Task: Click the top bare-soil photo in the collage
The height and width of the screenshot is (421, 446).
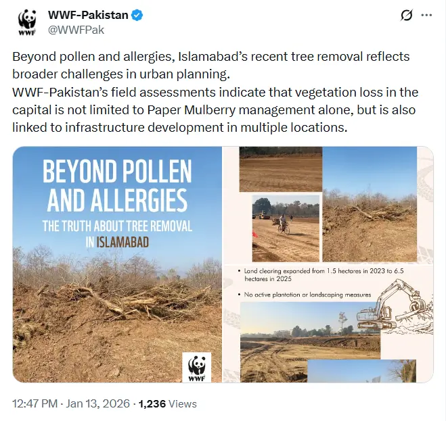Action: tap(280, 170)
